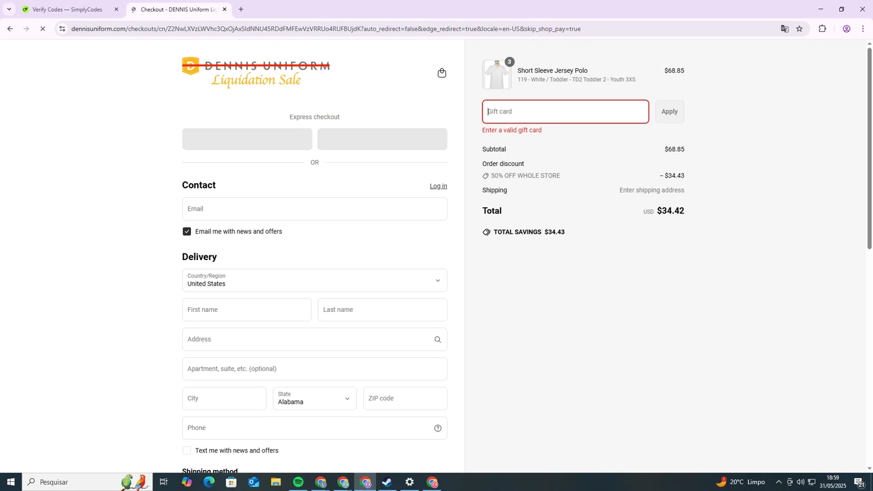
Task: Open the phone field help icon
Action: point(438,428)
